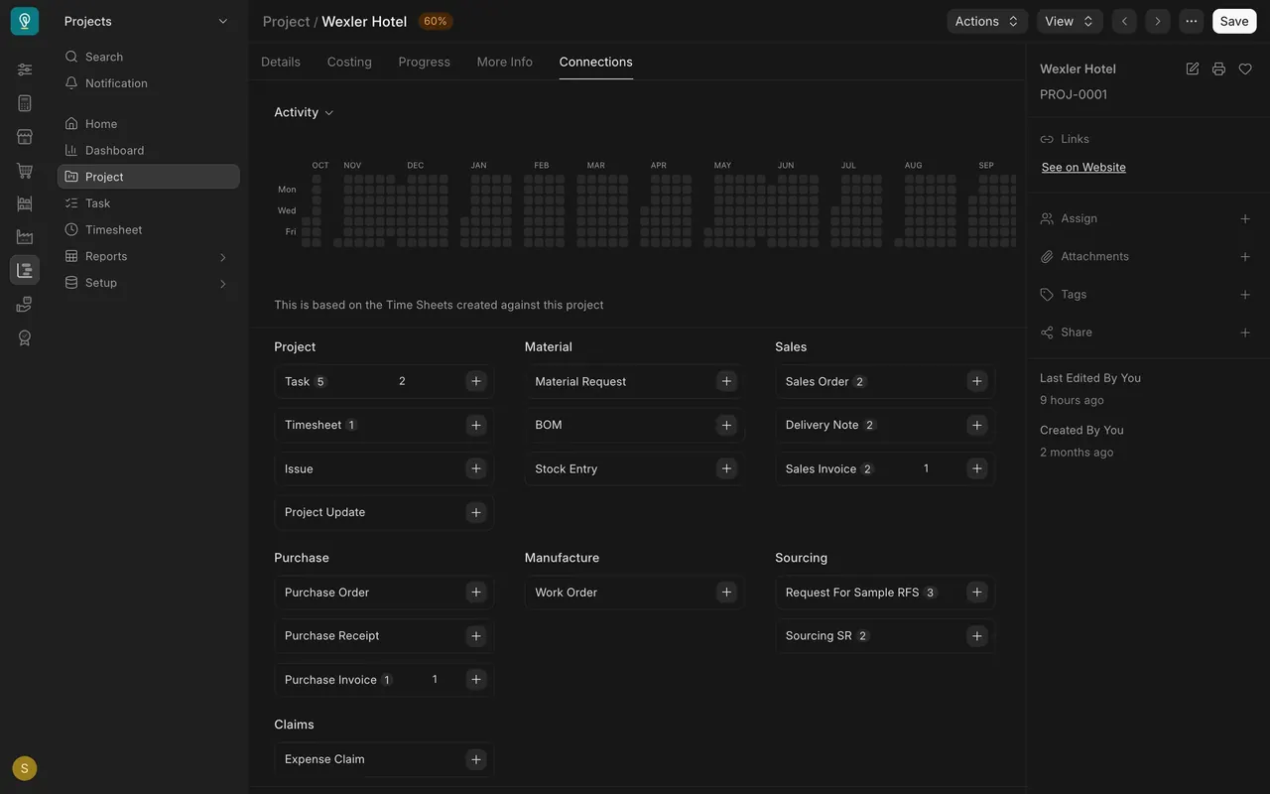The height and width of the screenshot is (794, 1270).
Task: Collapse the Activity section
Action: pos(304,112)
